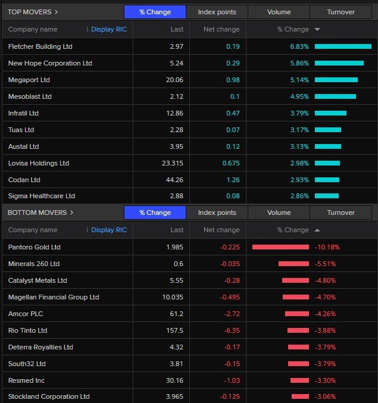Click Display RIC link in Bottom Movers
Image resolution: width=378 pixels, height=403 pixels.
(109, 230)
